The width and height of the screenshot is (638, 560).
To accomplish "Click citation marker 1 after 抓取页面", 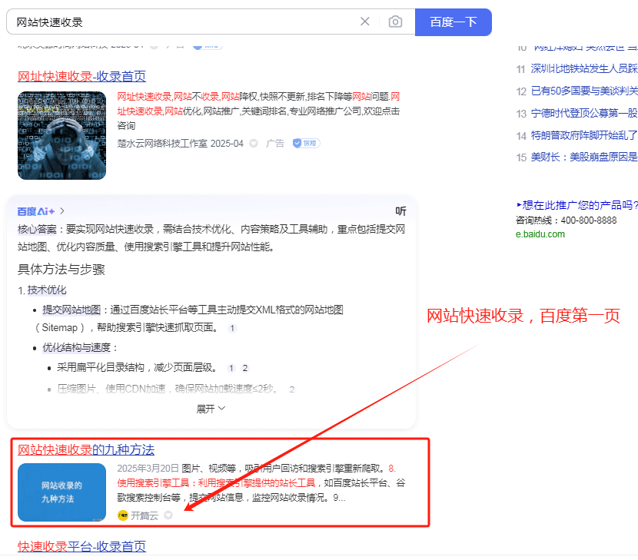I will tap(233, 328).
